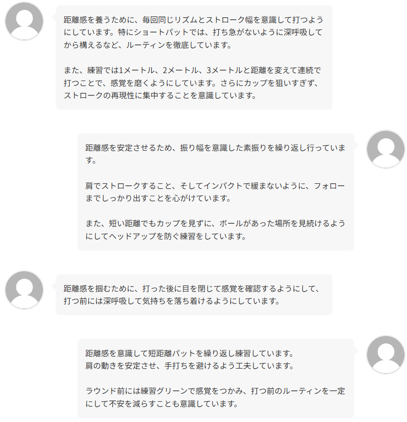Click the fourth commenter's avatar at bottom right
The image size is (407, 422).
386,355
